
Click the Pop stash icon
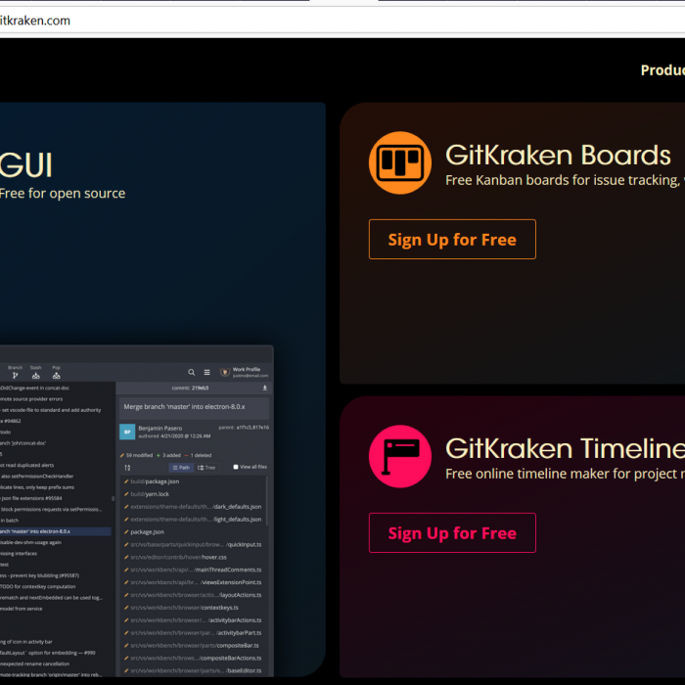point(57,374)
